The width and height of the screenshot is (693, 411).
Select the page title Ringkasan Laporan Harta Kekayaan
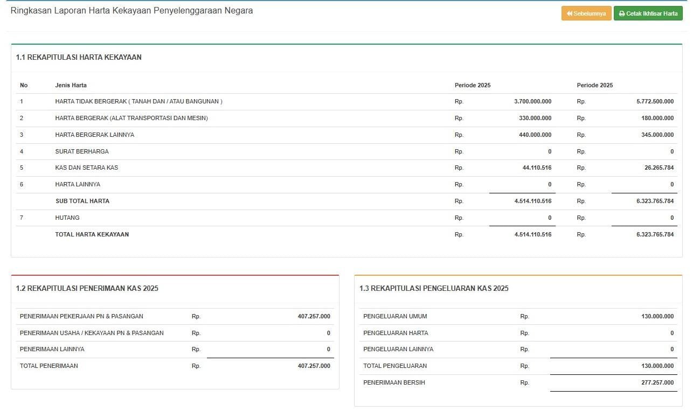[131, 11]
